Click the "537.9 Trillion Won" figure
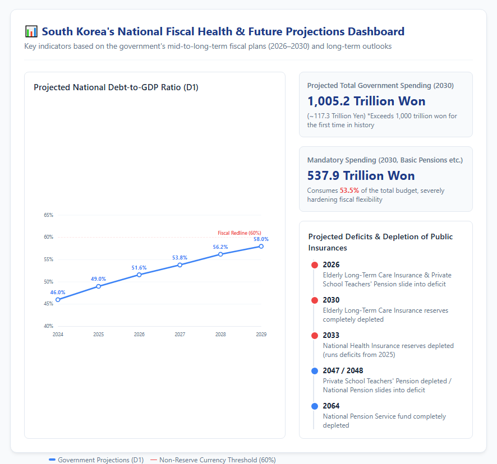This screenshot has width=497, height=464. [x=361, y=175]
